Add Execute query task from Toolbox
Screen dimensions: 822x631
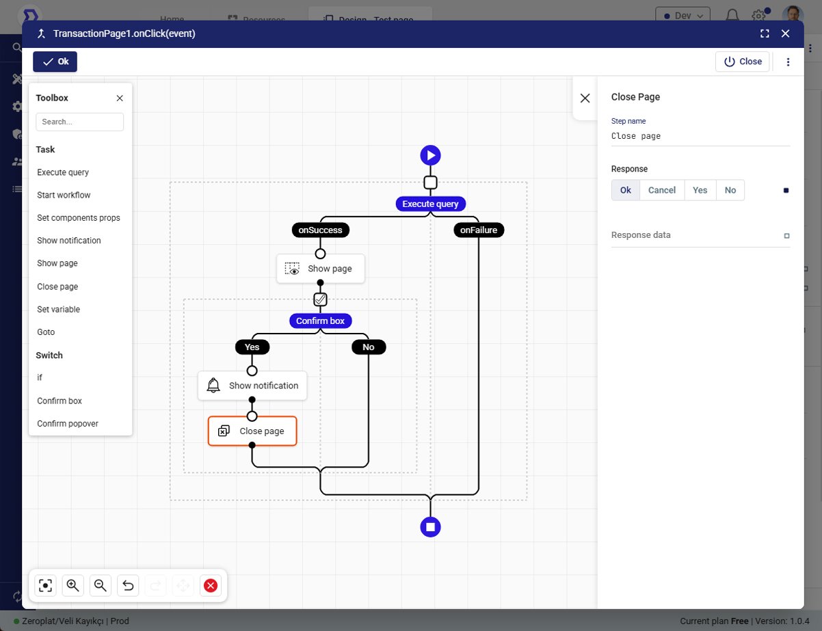[x=63, y=172]
